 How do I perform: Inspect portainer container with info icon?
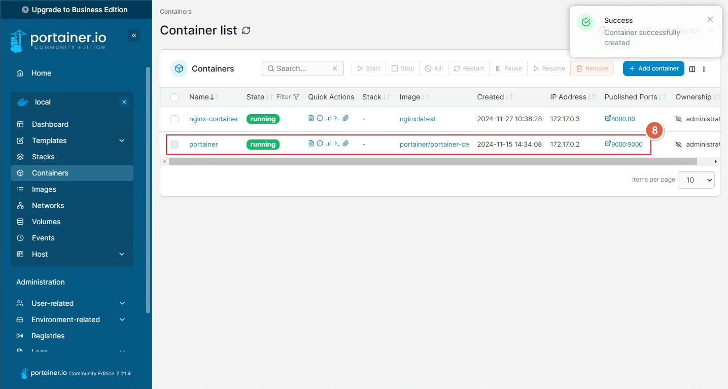pyautogui.click(x=320, y=144)
